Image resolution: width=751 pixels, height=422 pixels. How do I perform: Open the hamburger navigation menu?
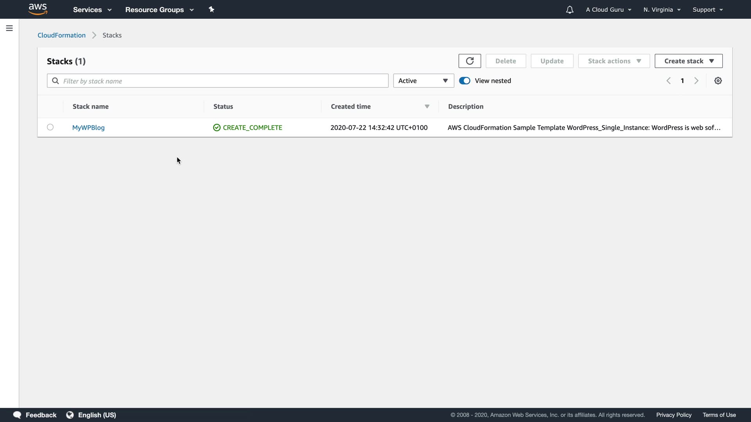(9, 28)
